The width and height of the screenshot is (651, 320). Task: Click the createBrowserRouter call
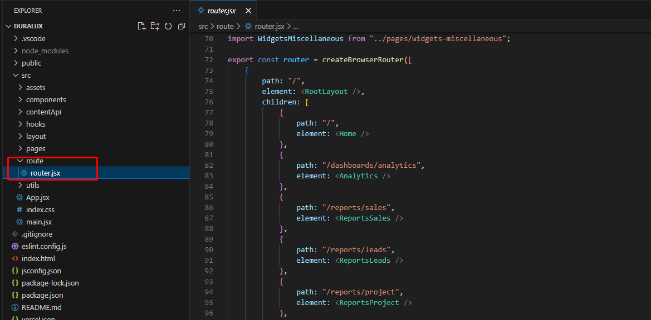[x=363, y=60]
